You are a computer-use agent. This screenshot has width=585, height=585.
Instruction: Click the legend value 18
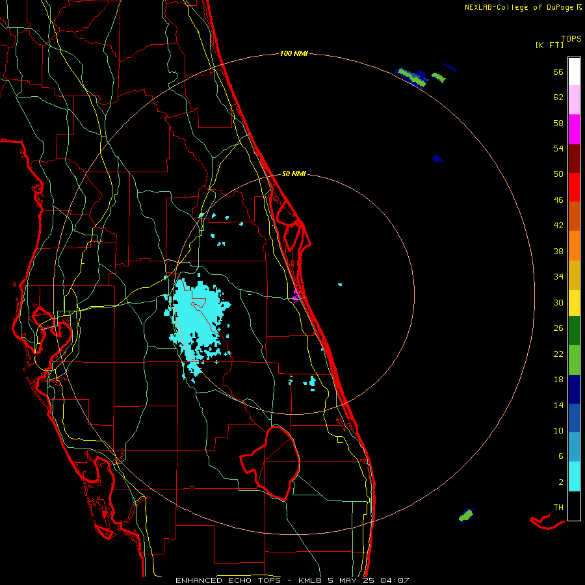pos(558,380)
